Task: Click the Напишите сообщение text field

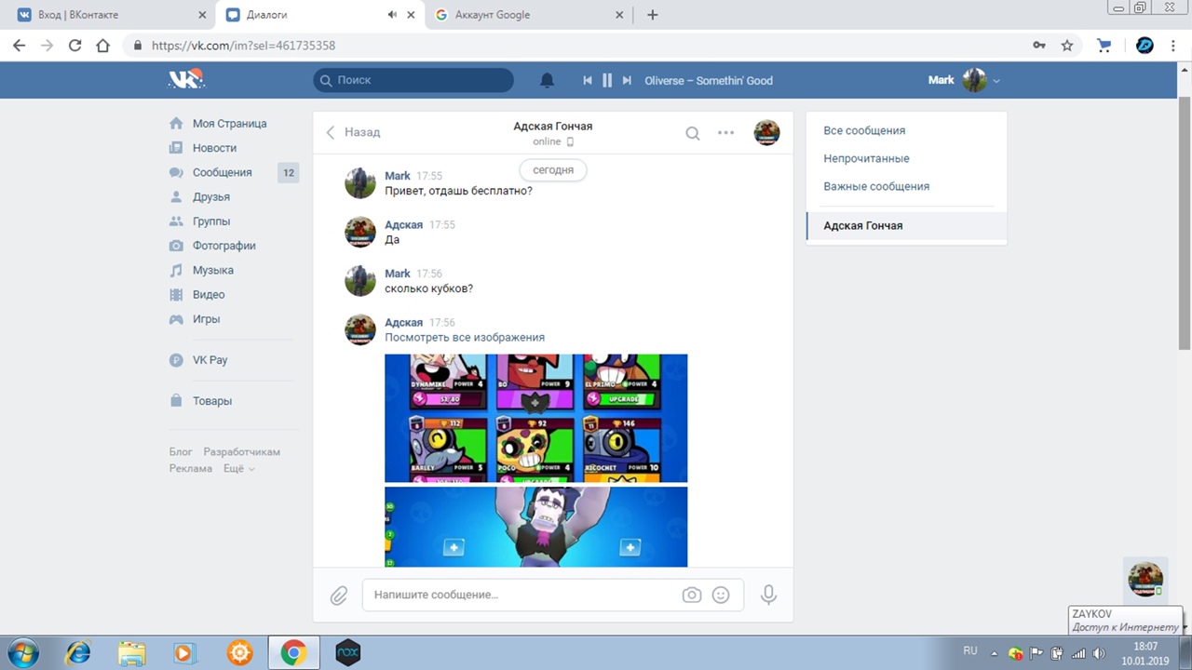Action: 521,595
